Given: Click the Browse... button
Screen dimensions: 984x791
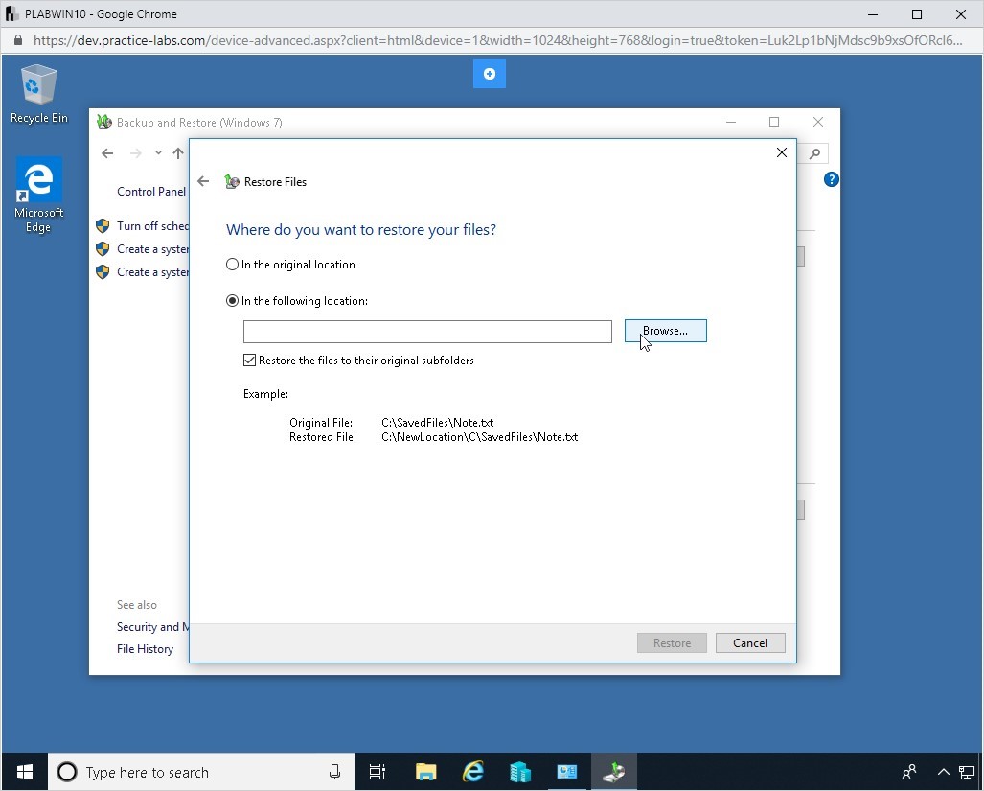Looking at the screenshot, I should click(665, 331).
